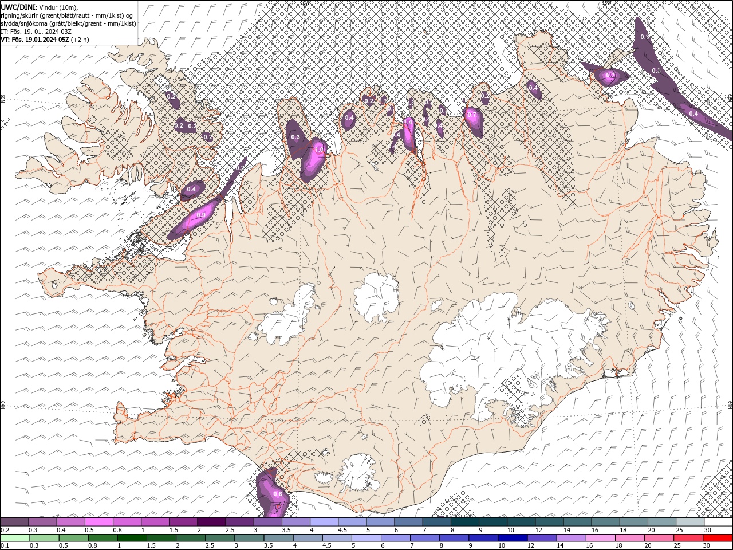Click the 15W longitude label at top
Viewport: 733px width, 550px height.
tap(606, 3)
